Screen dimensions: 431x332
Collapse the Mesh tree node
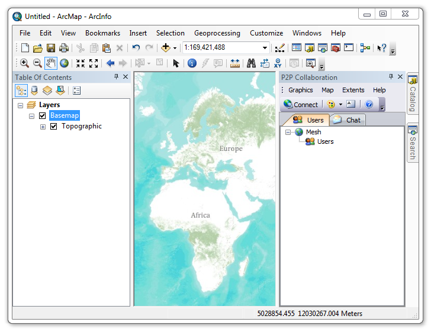click(x=288, y=132)
